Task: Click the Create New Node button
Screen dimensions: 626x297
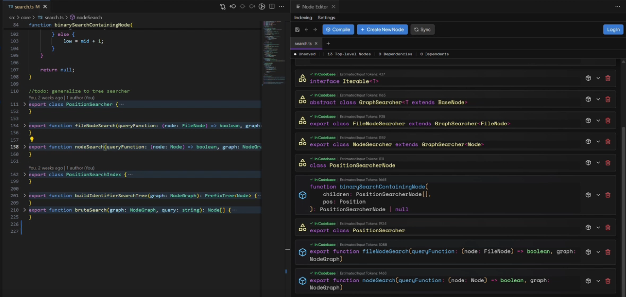Action: pos(382,30)
